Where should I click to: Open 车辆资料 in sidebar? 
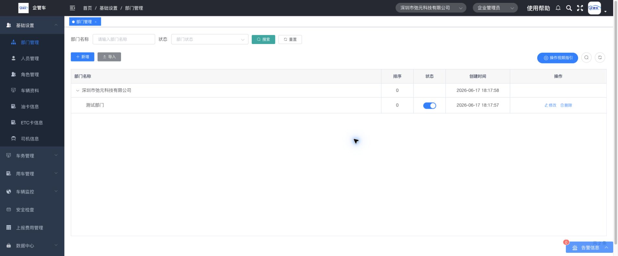click(x=32, y=91)
